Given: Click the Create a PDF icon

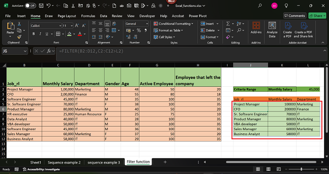Looking at the screenshot, I should pos(287,30).
